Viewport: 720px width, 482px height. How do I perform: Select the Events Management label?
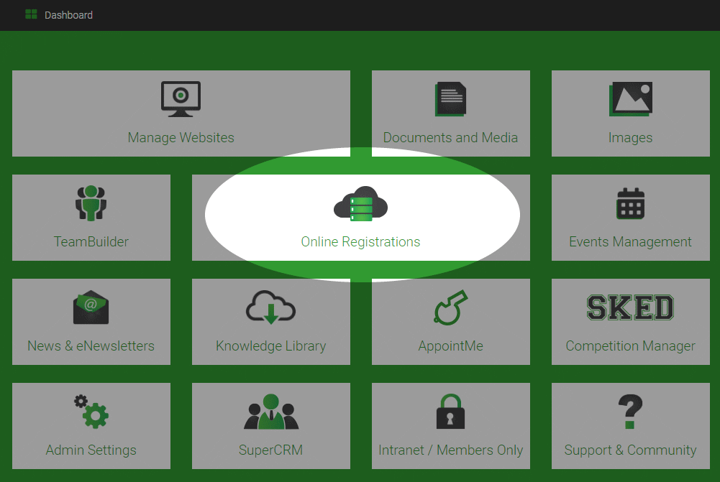[631, 242]
